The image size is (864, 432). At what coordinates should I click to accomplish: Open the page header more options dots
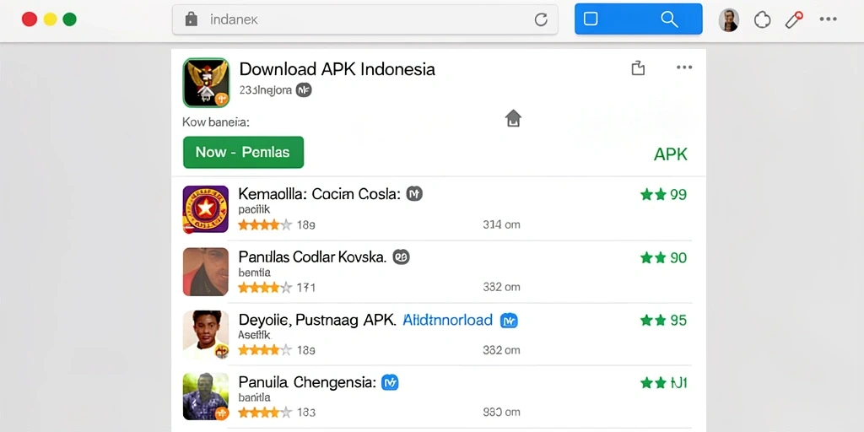coord(683,67)
